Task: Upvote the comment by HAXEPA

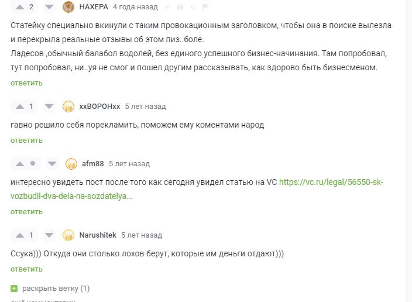Action: pos(20,7)
